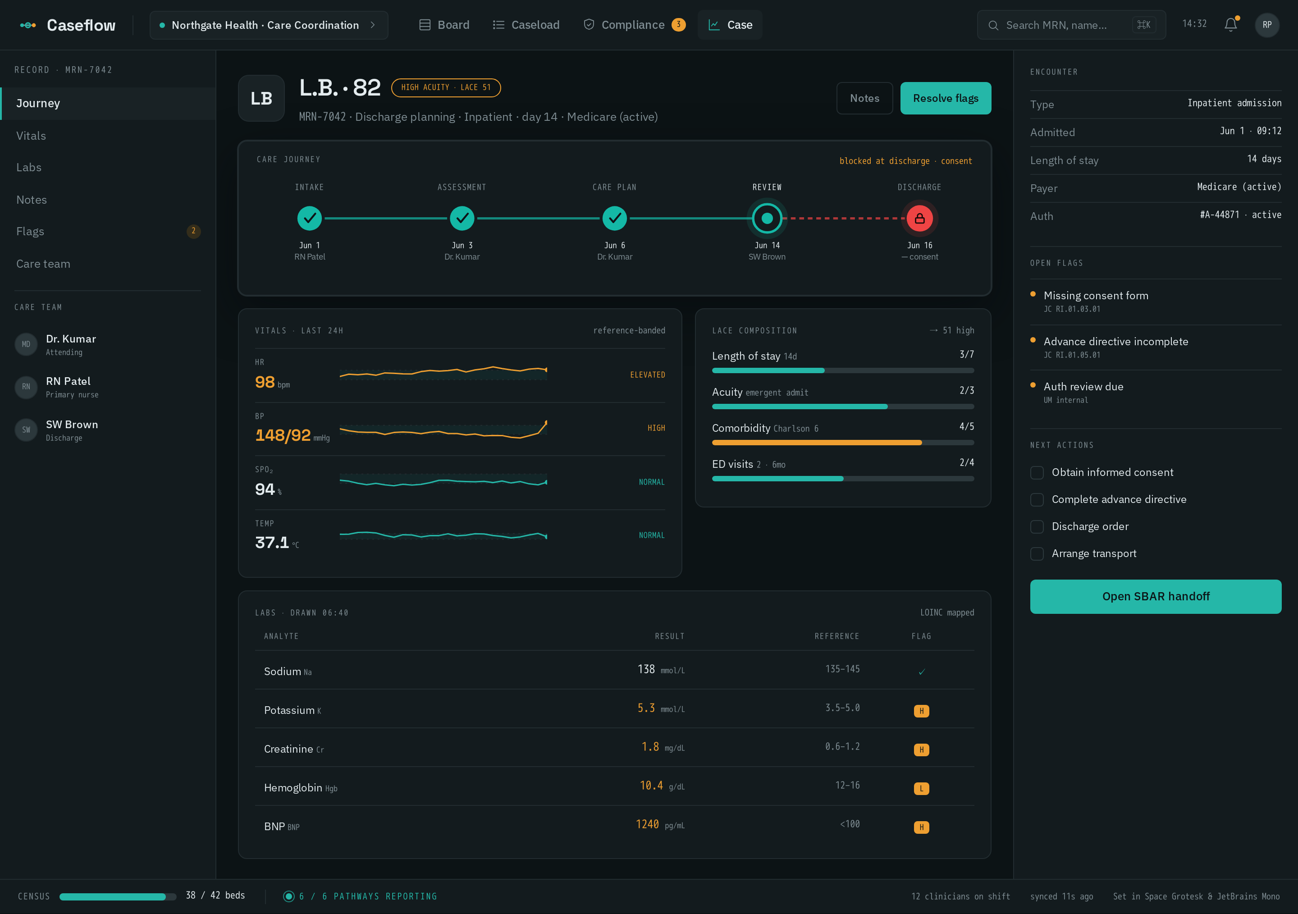Select the Intake completed step marker
The image size is (1298, 914).
click(x=310, y=218)
